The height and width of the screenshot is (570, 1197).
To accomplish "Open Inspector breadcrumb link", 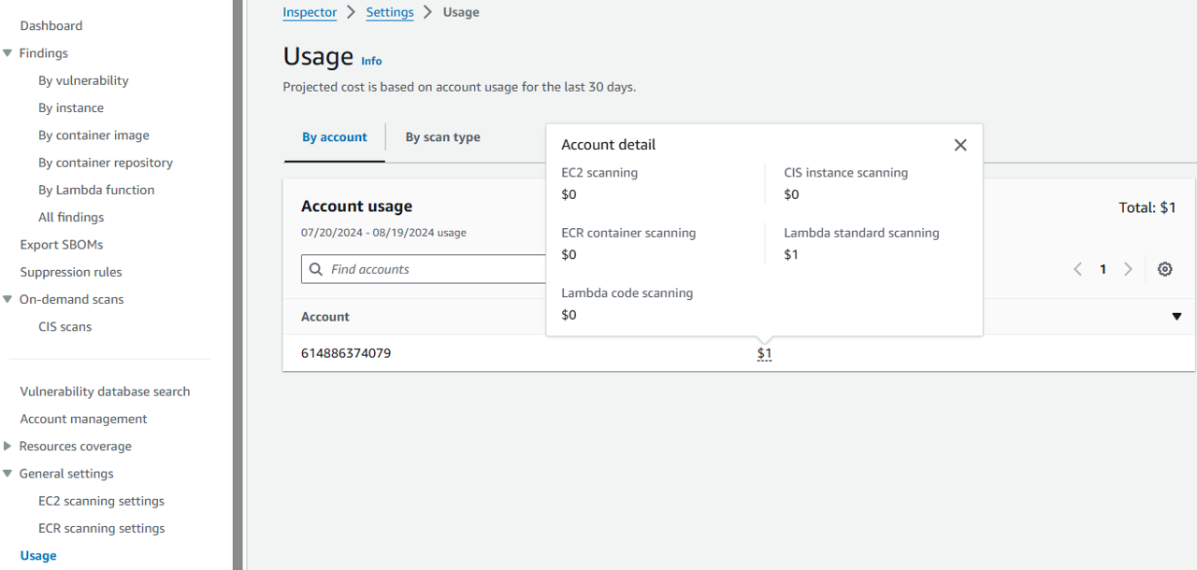I will [x=310, y=12].
